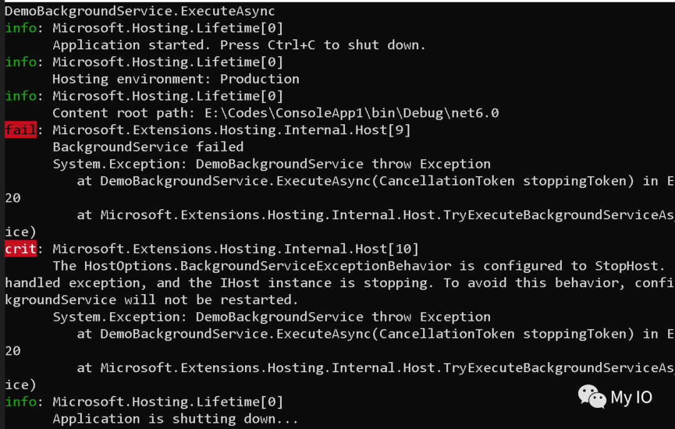Click Hosting environment: Production text

176,79
